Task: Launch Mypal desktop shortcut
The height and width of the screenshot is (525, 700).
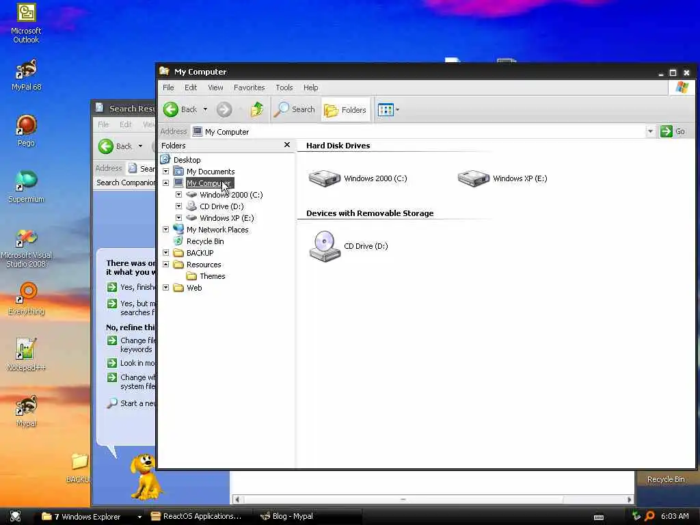Action: (x=26, y=411)
